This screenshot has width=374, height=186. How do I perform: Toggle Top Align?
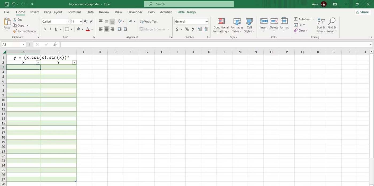[x=100, y=21]
